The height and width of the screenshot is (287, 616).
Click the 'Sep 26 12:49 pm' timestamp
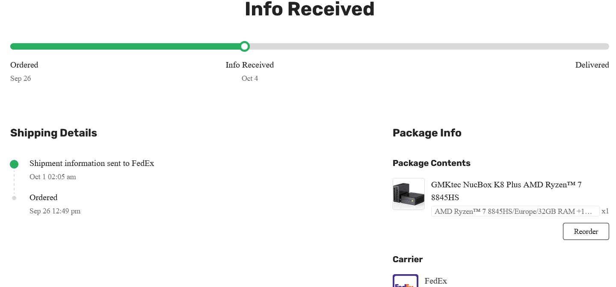[x=55, y=211]
